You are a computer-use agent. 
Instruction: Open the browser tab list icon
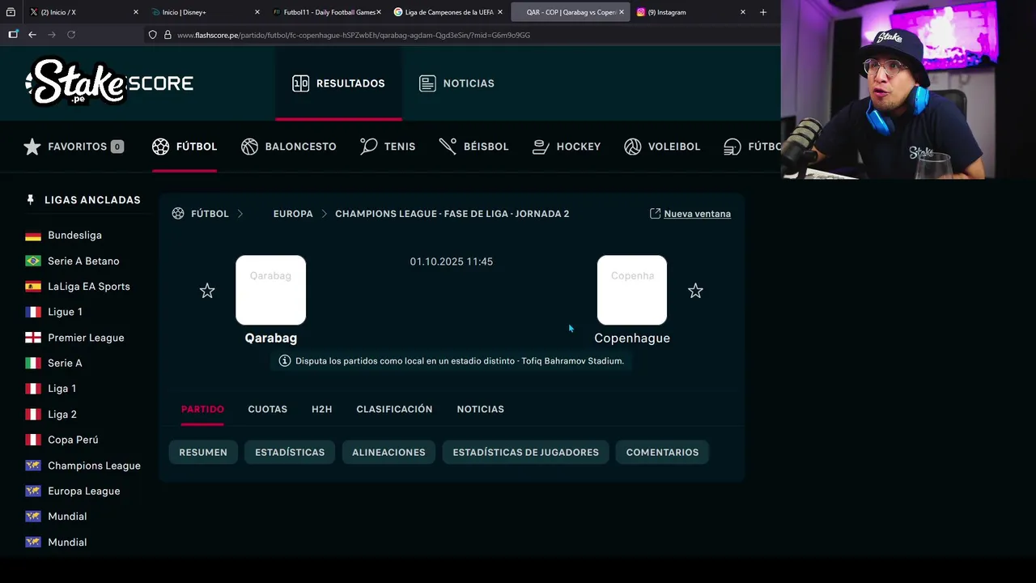pyautogui.click(x=11, y=12)
